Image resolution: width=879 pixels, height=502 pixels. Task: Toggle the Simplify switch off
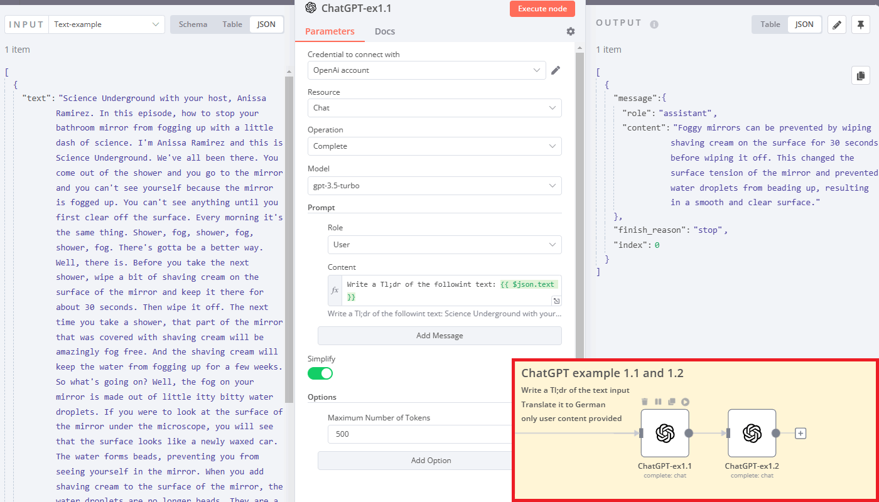pyautogui.click(x=320, y=373)
